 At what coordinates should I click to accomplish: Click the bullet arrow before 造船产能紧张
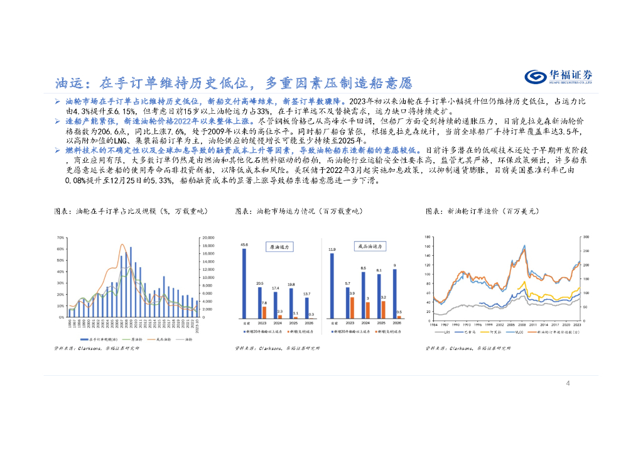[58, 121]
